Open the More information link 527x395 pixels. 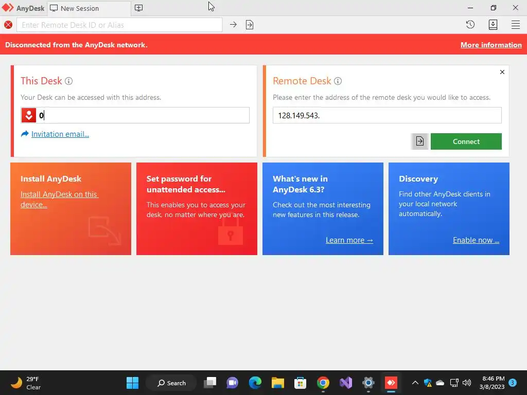click(491, 45)
